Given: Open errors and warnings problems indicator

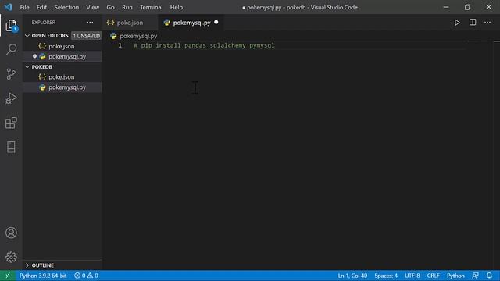Looking at the screenshot, I should [x=86, y=276].
